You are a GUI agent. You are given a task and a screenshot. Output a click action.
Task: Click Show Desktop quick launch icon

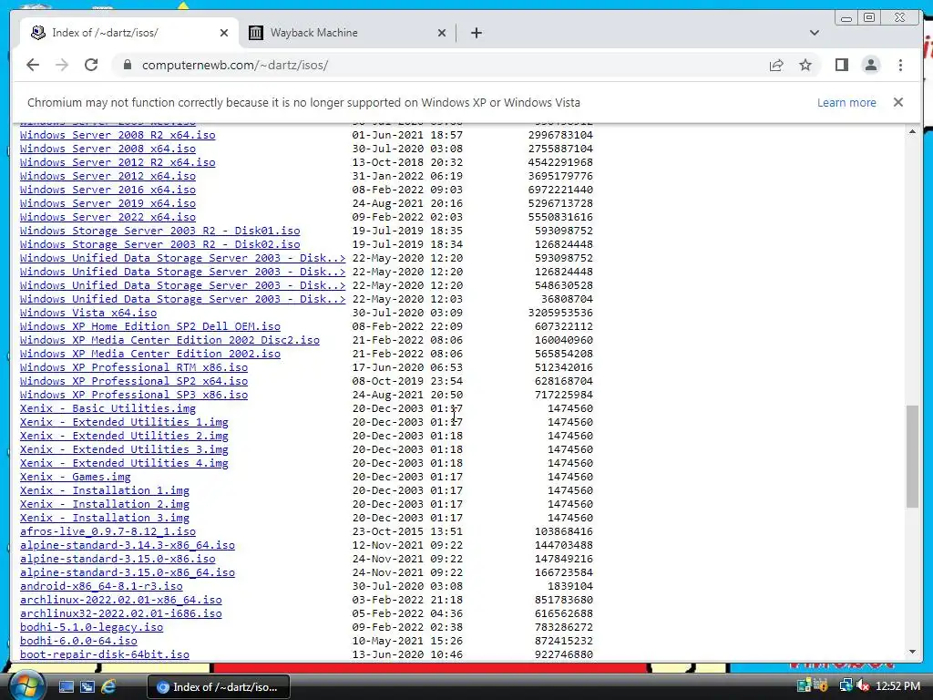click(66, 687)
